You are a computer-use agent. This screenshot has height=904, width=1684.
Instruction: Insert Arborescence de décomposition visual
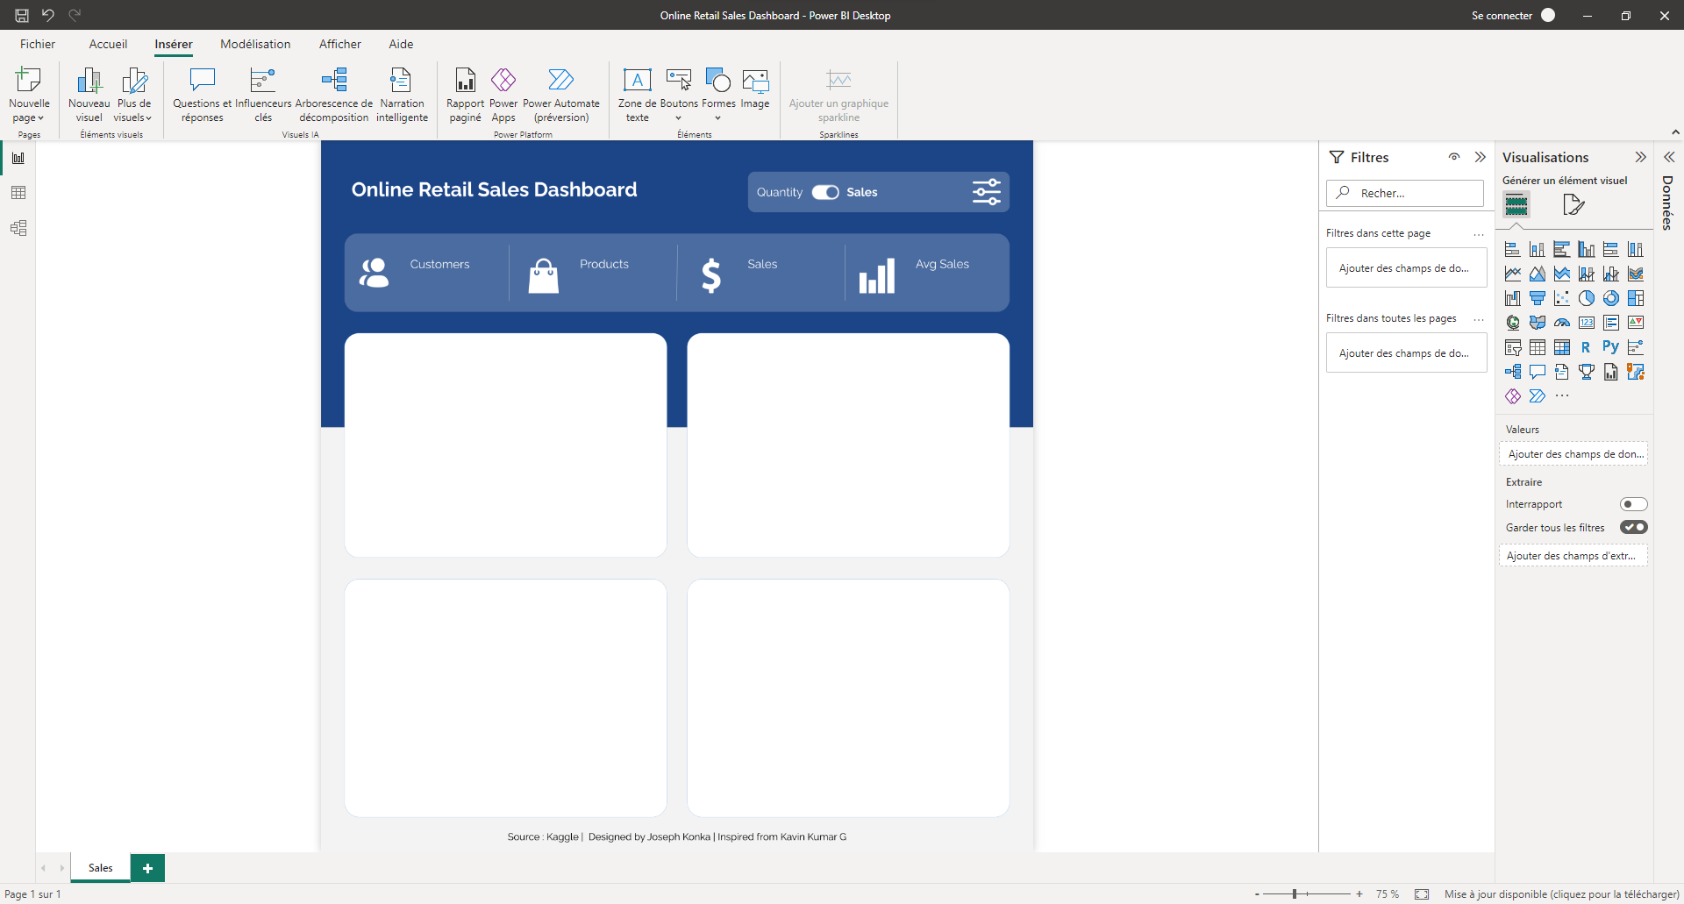click(x=333, y=96)
